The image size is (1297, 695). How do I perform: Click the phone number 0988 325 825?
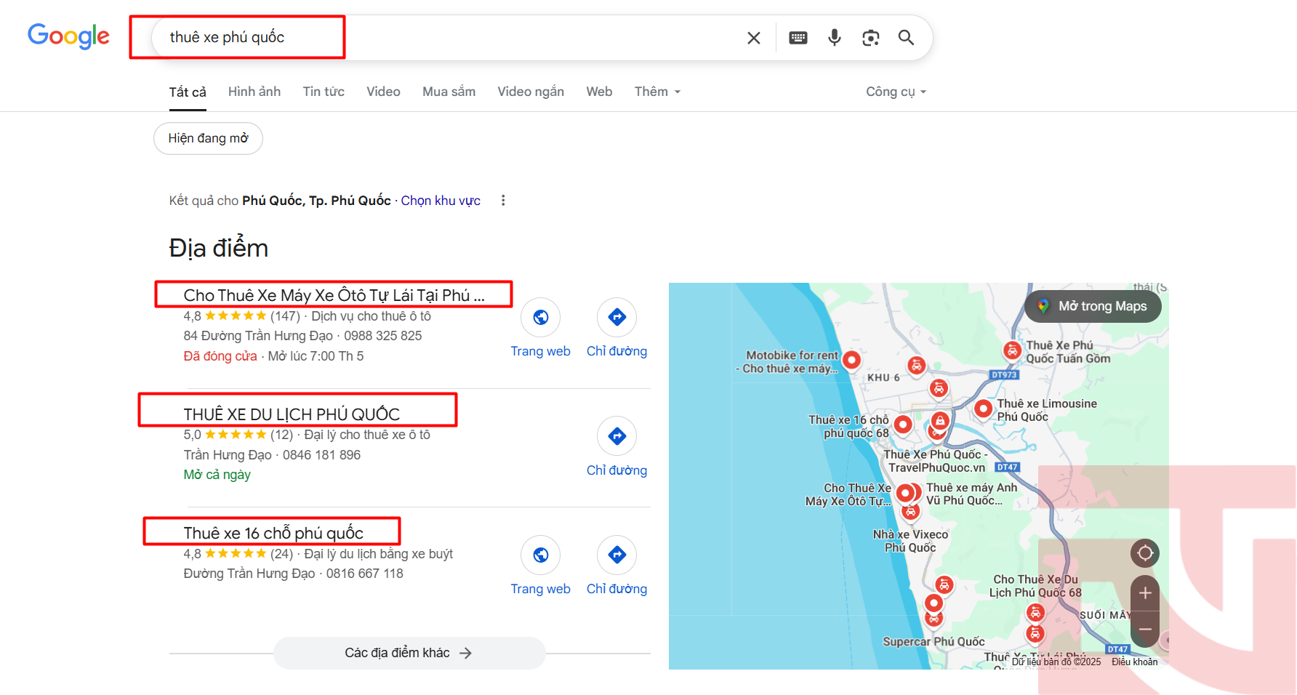382,336
